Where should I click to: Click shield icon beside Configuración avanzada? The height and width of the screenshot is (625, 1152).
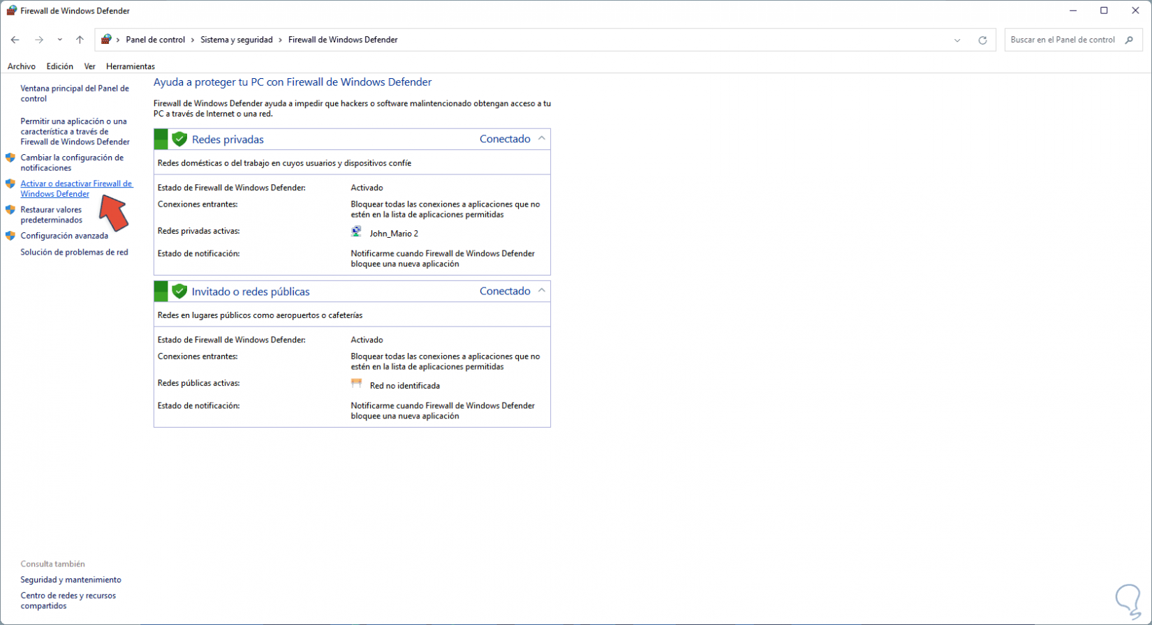pos(10,236)
